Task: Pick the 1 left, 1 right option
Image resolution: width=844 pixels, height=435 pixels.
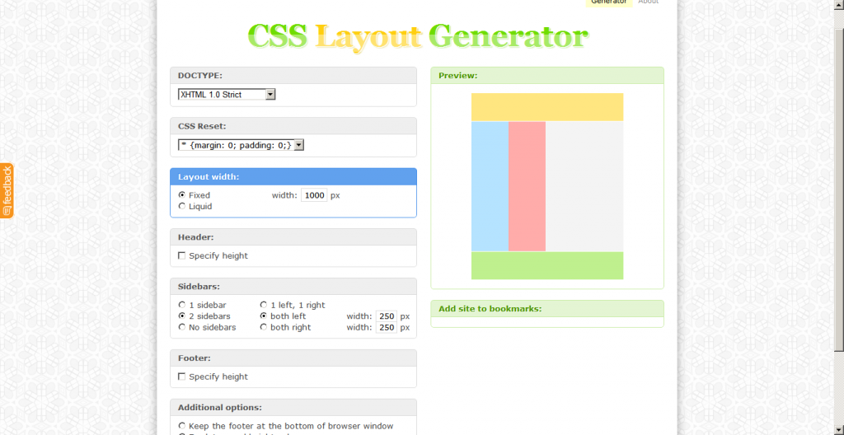Action: click(x=264, y=306)
